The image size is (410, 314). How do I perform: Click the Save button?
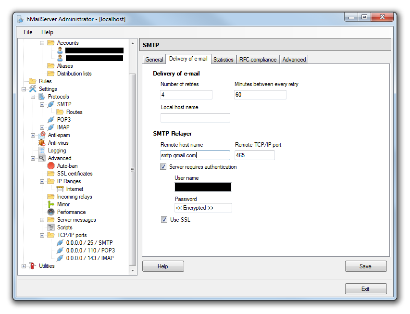[365, 266]
